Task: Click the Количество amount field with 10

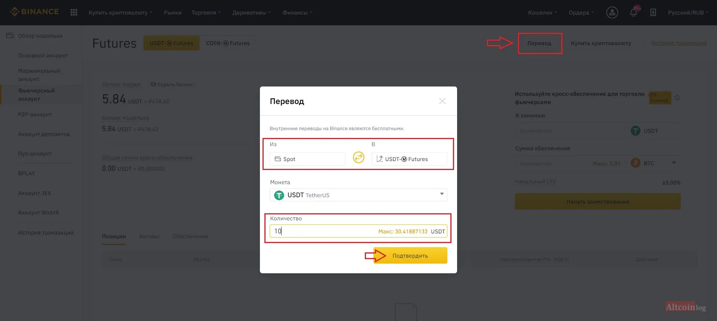Action: (358, 231)
